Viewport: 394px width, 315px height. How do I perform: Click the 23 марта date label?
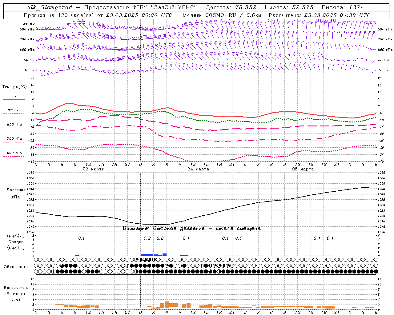[x=94, y=169]
